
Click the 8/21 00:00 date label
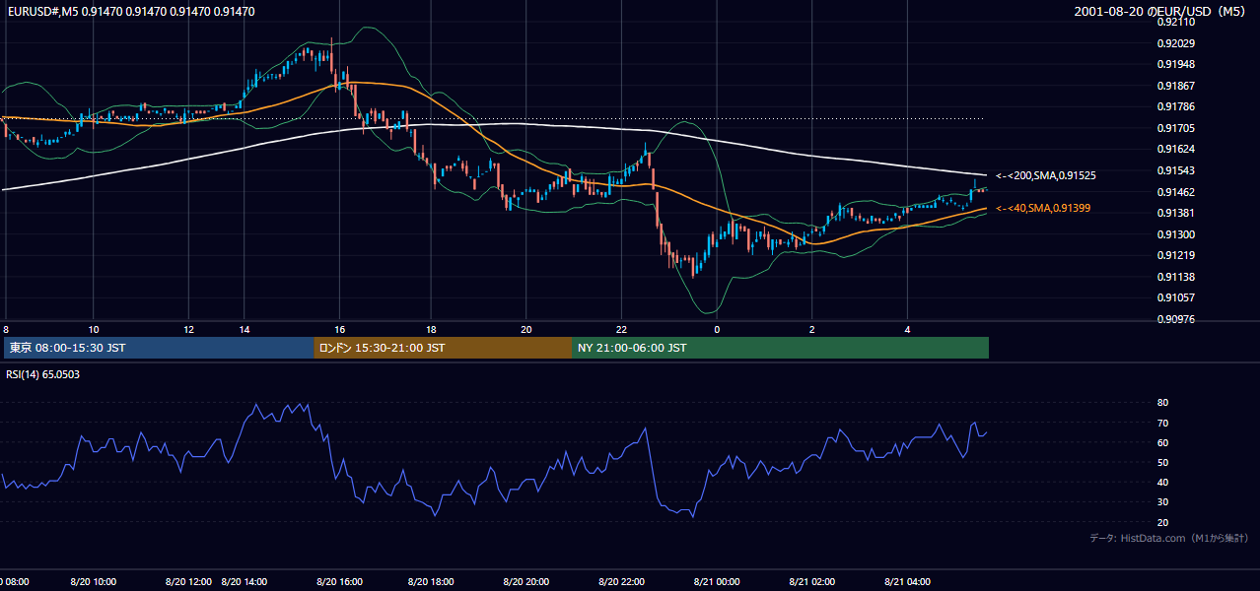point(717,581)
